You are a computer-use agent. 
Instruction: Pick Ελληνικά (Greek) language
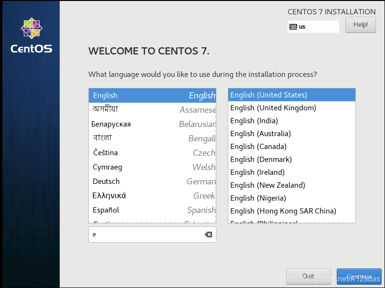click(152, 196)
